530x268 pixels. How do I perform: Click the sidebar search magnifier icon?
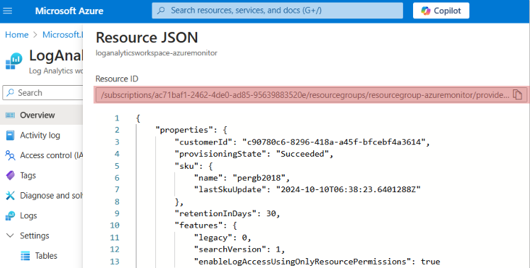11,92
